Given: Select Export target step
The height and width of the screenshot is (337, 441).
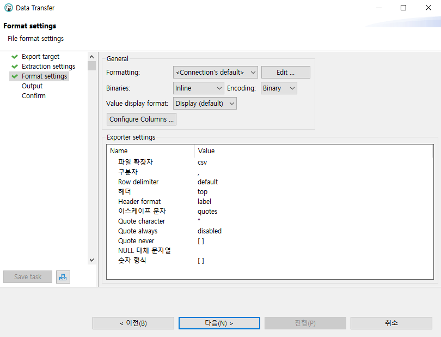Looking at the screenshot, I should [x=40, y=57].
